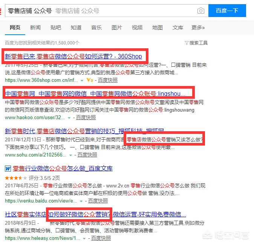
Task: Click the snippet date 2017年12月13日
Action: click(x=23, y=140)
